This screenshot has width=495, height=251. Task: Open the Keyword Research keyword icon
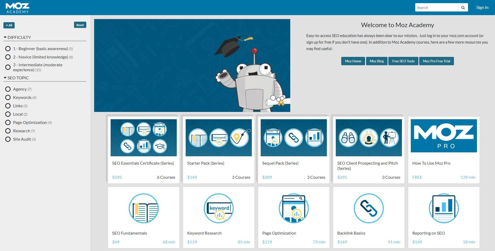(219, 208)
